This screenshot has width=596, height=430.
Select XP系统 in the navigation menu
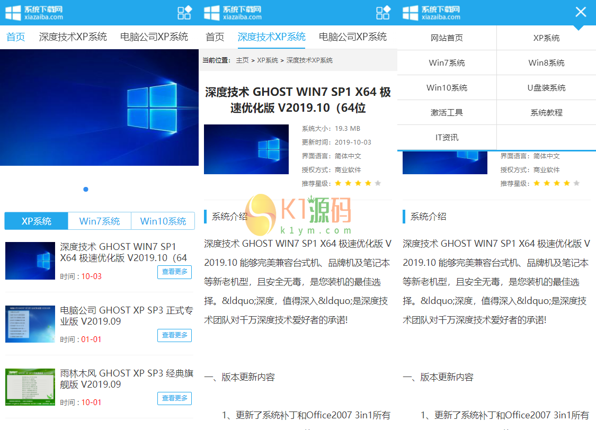[x=546, y=38]
